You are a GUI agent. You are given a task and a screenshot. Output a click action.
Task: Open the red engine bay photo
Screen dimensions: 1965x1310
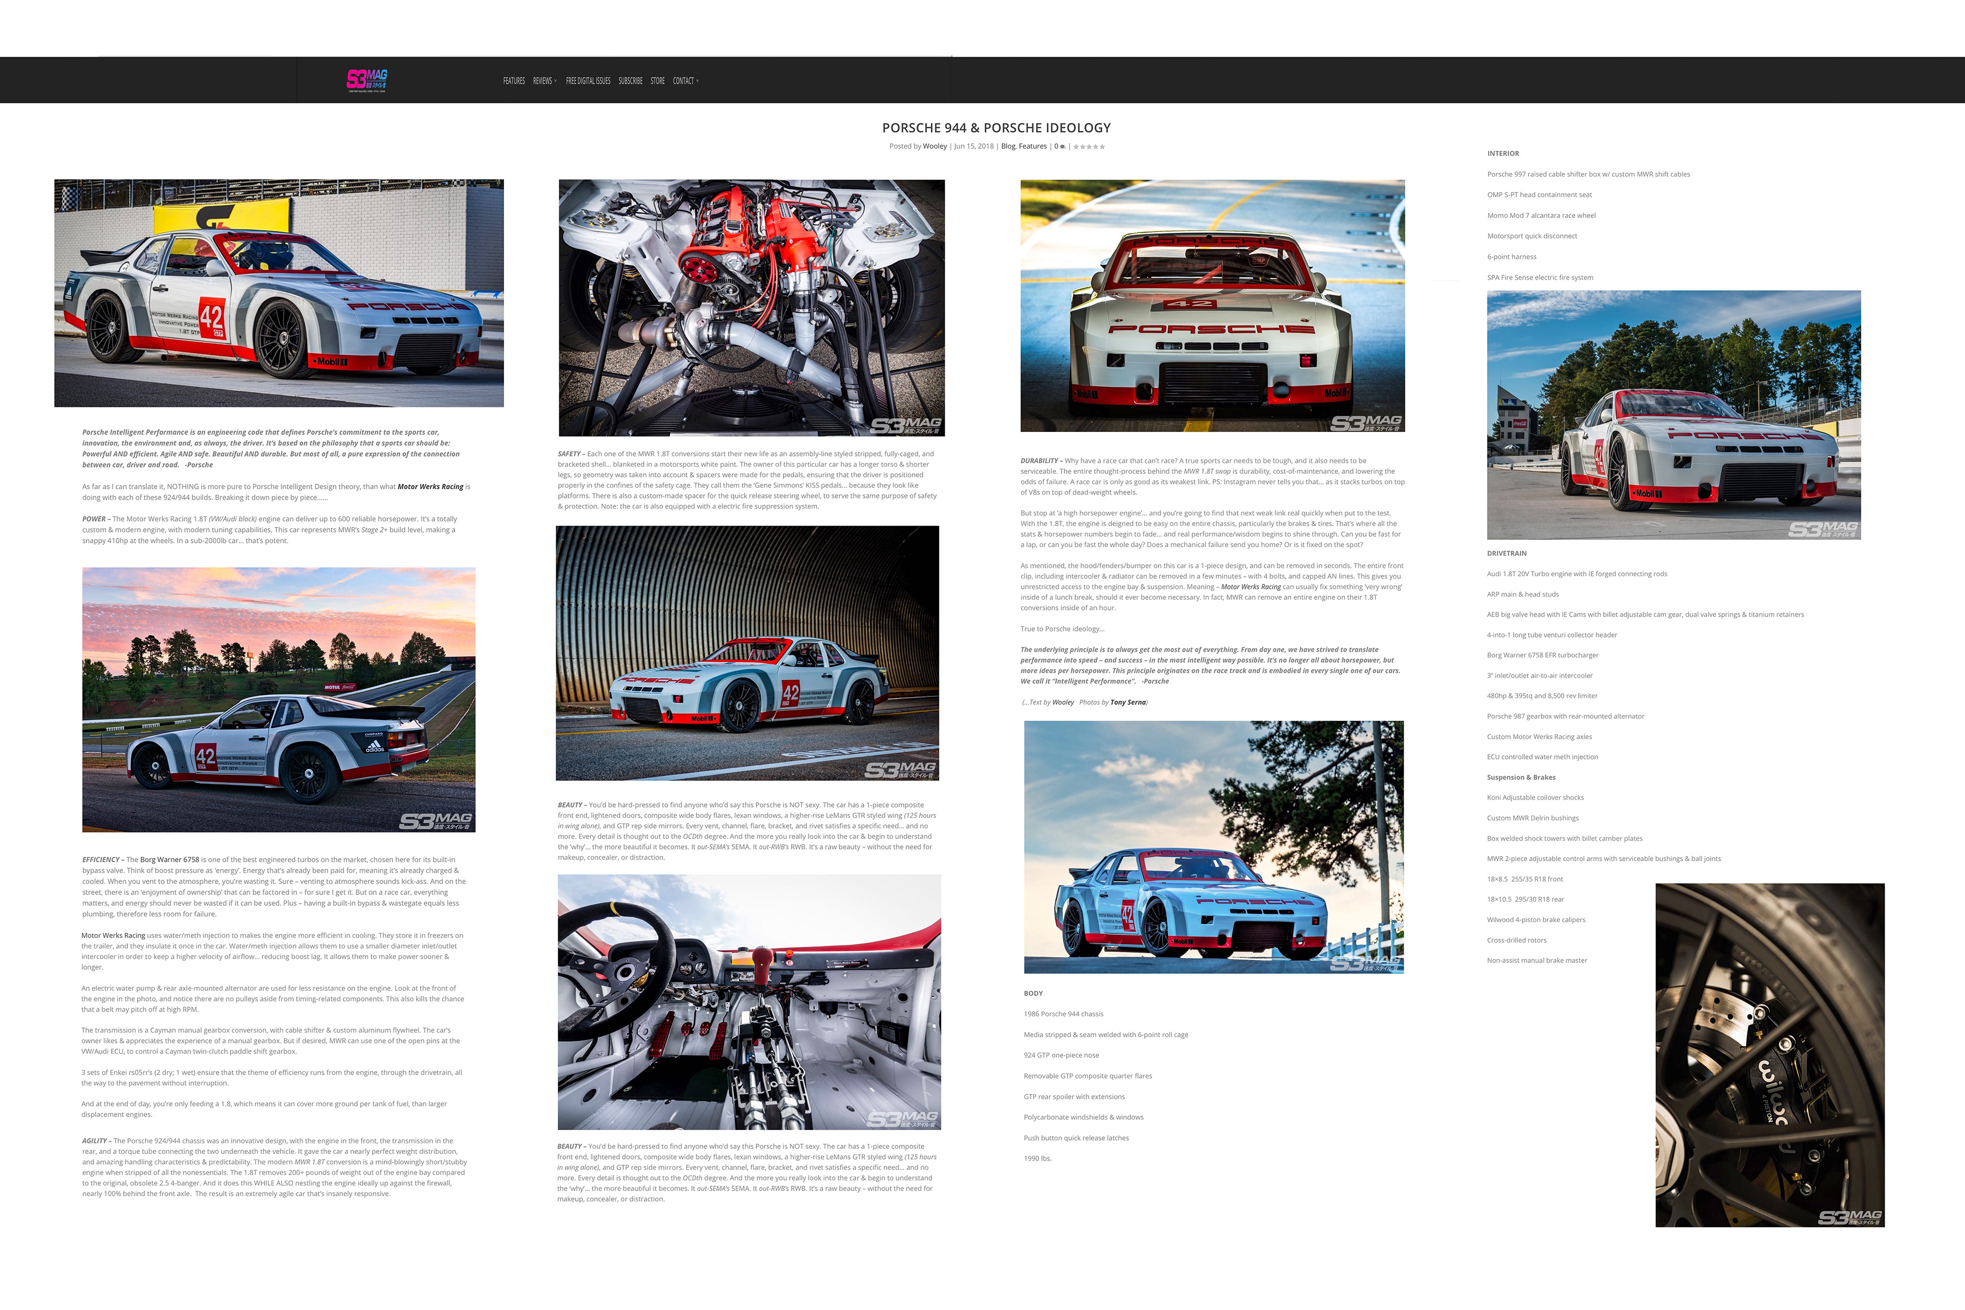pos(752,308)
